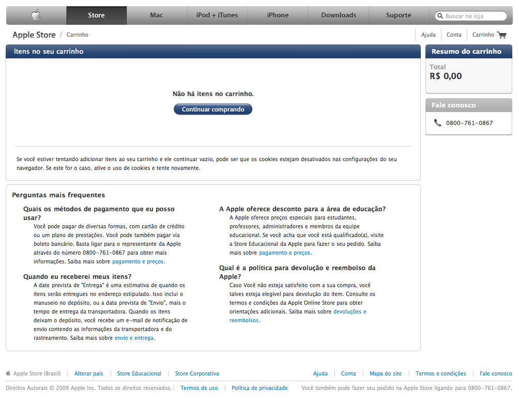Click the Apple Store breadcrumb title
Image resolution: width=519 pixels, height=408 pixels.
pos(34,35)
